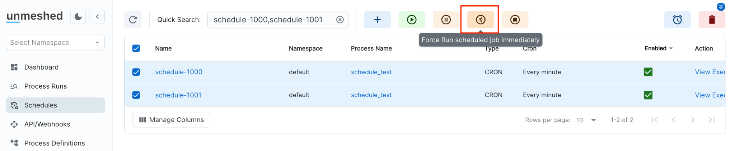Open the schedule-1000 link
This screenshot has height=151, width=735.
[179, 72]
